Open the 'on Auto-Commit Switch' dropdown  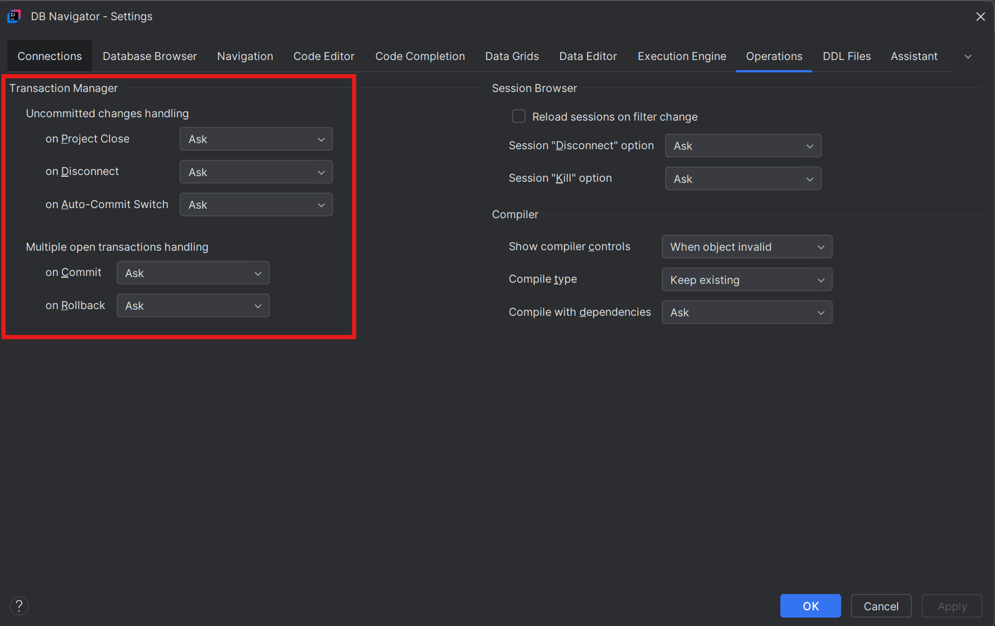256,204
